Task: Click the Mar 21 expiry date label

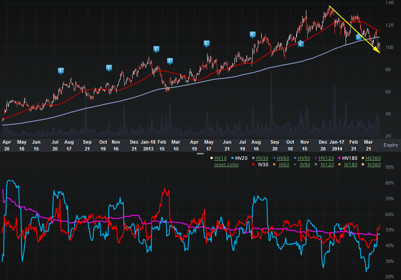Action: tap(369, 145)
